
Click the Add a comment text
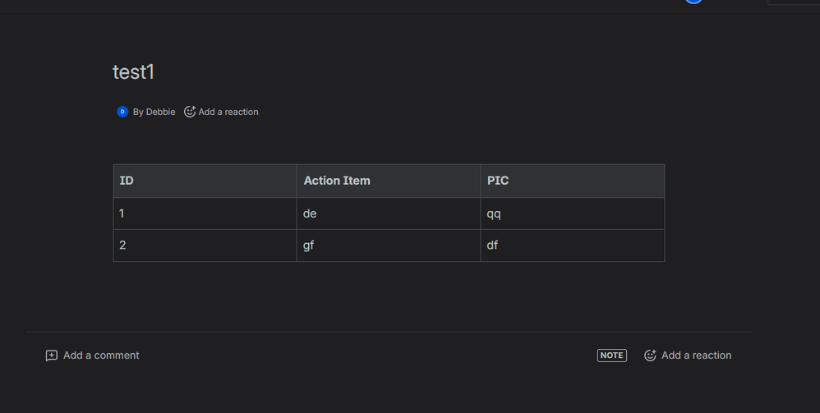coord(101,356)
